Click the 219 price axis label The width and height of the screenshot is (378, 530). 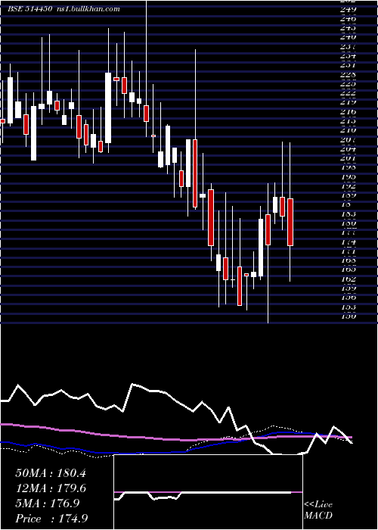tap(348, 102)
